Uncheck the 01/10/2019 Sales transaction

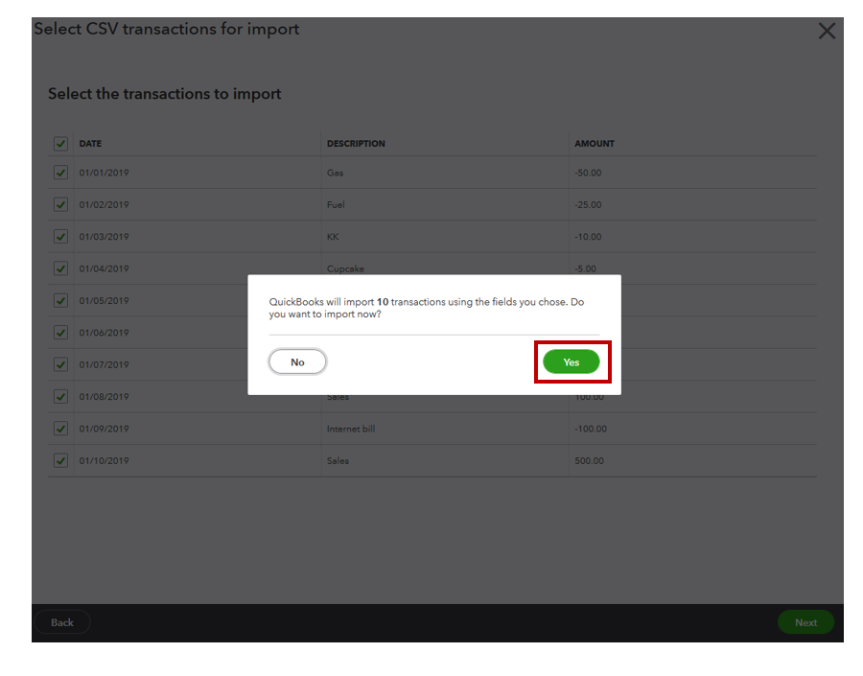[60, 460]
